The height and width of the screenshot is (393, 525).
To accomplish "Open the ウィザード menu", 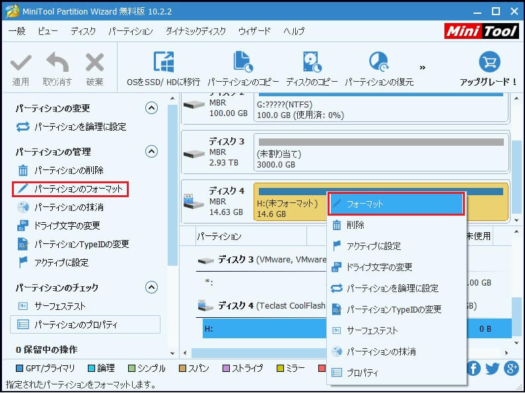I will 254,32.
